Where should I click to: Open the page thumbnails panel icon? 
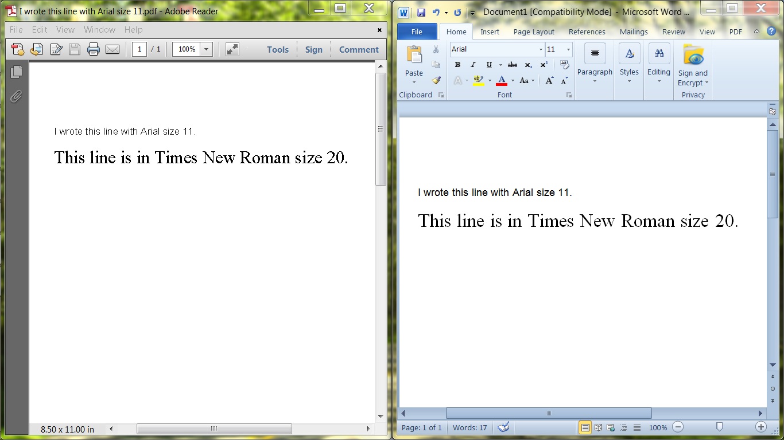coord(16,72)
